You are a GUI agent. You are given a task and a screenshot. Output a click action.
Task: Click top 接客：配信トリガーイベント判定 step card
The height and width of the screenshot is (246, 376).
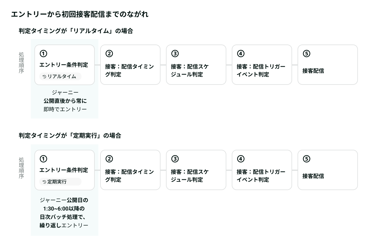click(262, 65)
